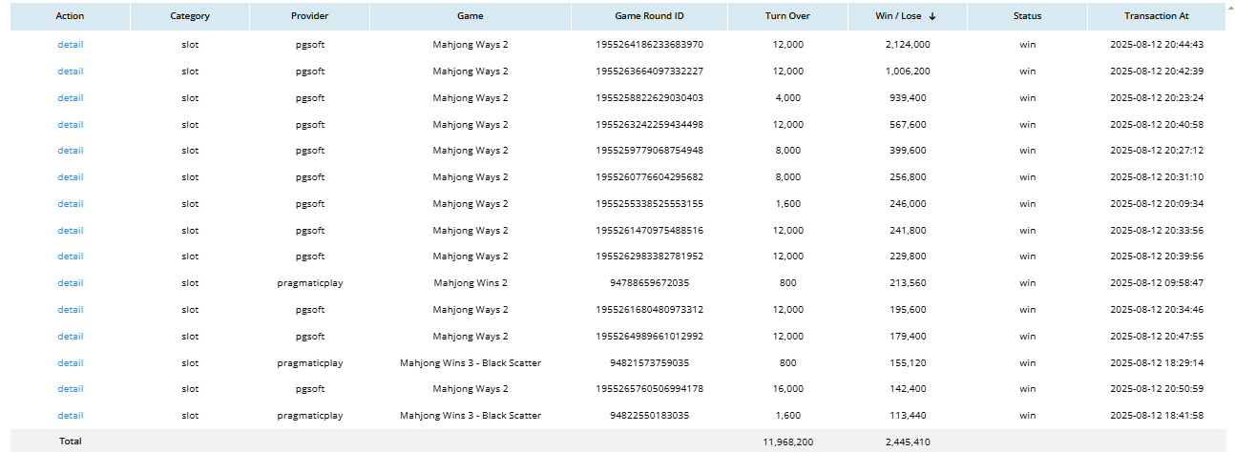
Task: Click the Provider column header
Action: [x=309, y=16]
